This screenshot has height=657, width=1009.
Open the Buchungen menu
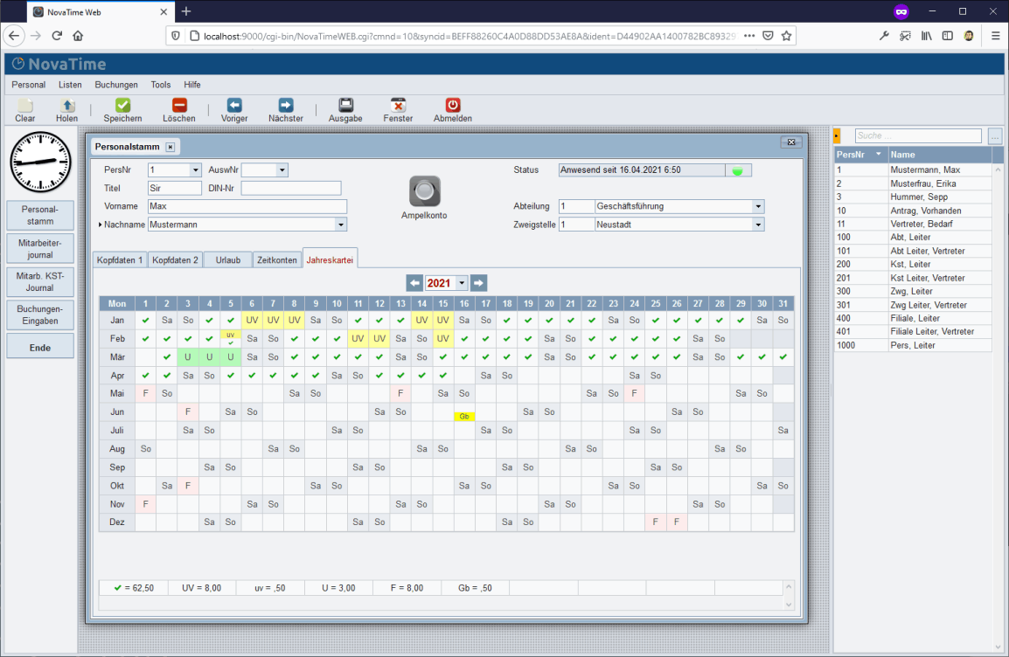coord(116,85)
